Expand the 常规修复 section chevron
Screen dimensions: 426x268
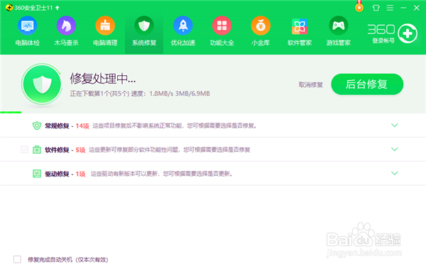point(395,125)
